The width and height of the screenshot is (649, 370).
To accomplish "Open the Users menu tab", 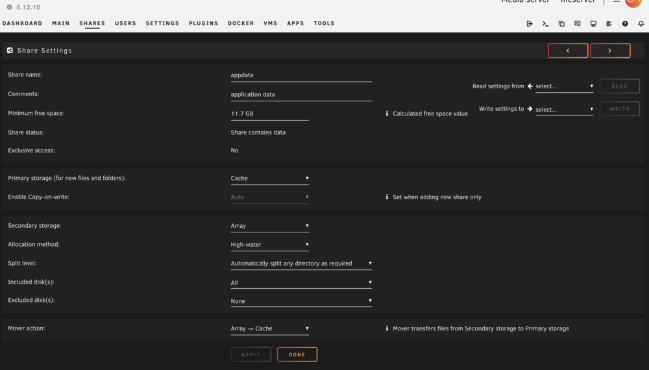I will 125,23.
